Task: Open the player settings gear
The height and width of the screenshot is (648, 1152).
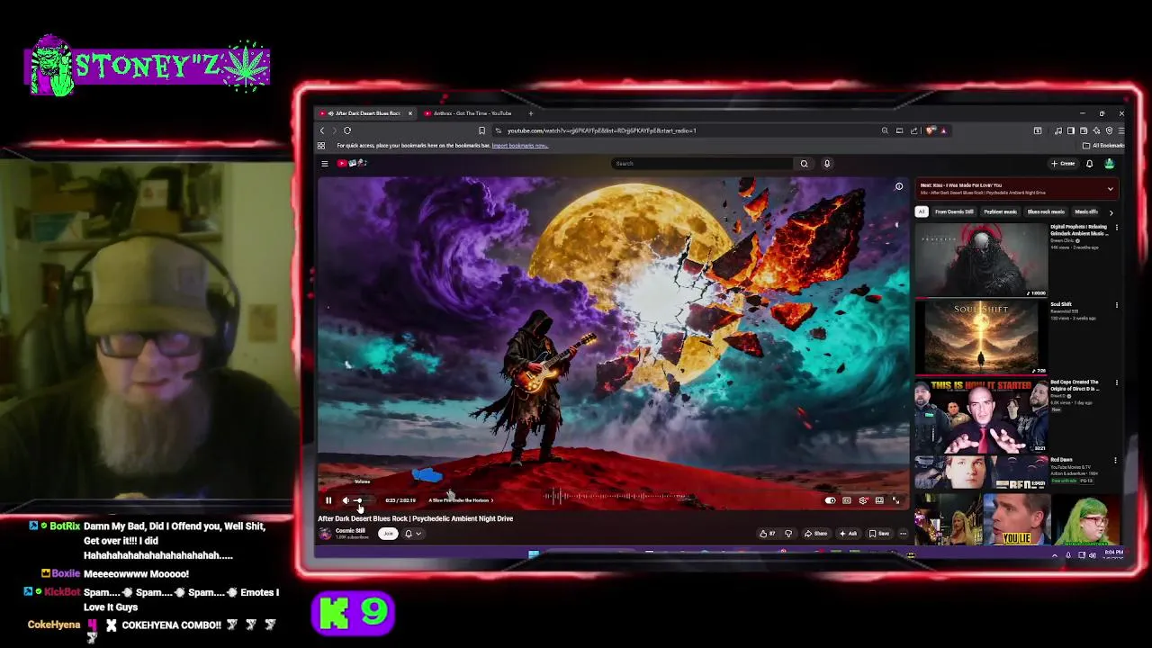Action: tap(863, 500)
